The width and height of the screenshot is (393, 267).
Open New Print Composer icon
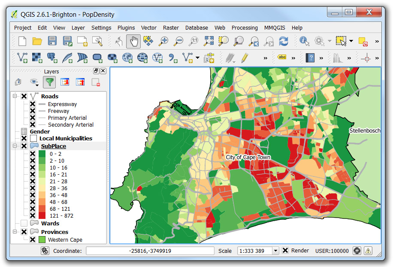(82, 41)
